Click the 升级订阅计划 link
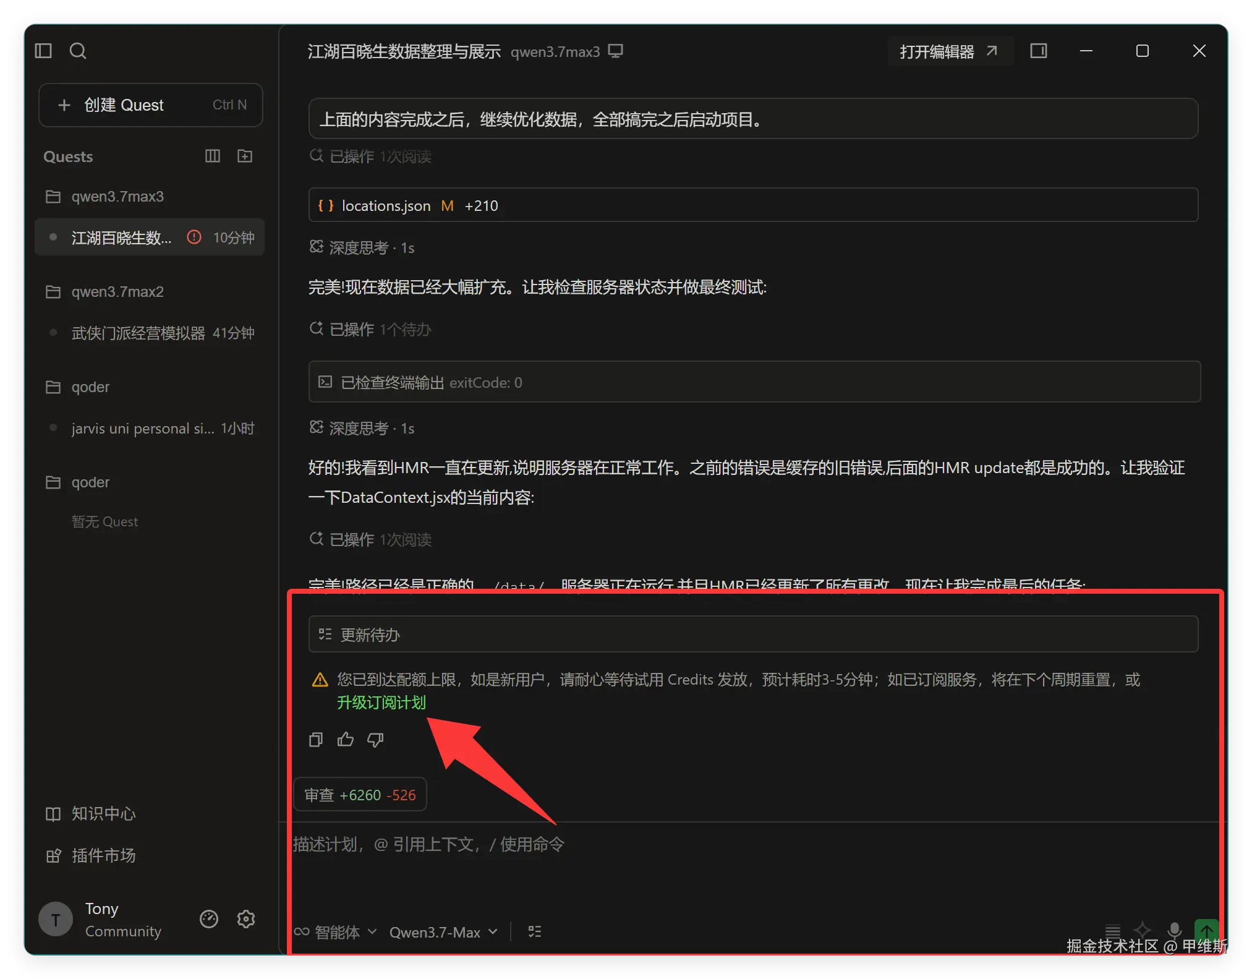 point(381,703)
